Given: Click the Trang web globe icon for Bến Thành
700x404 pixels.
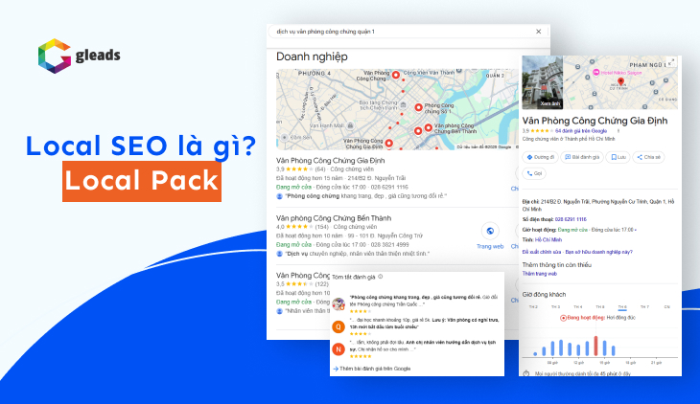Looking at the screenshot, I should click(x=490, y=231).
